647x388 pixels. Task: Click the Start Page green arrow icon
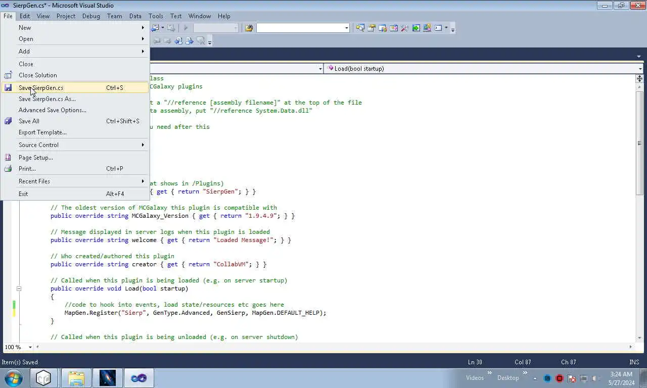coord(416,28)
